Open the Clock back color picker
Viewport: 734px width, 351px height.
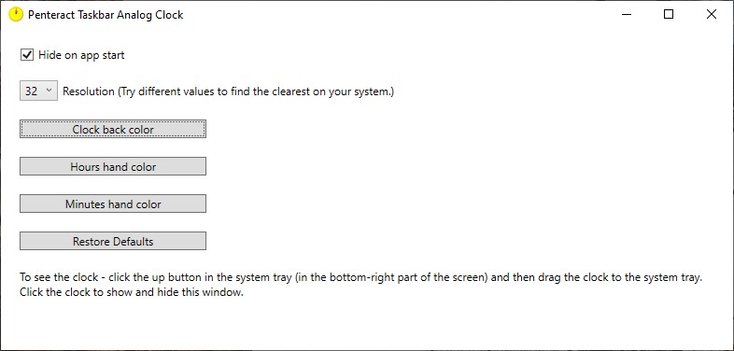(113, 129)
